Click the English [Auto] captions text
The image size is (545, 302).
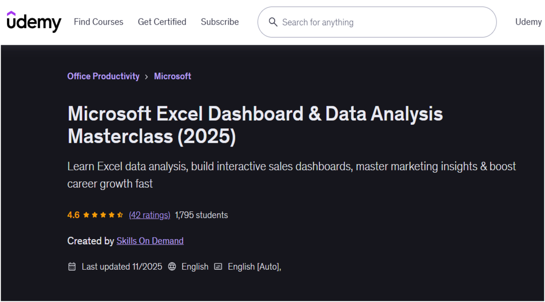tap(254, 267)
